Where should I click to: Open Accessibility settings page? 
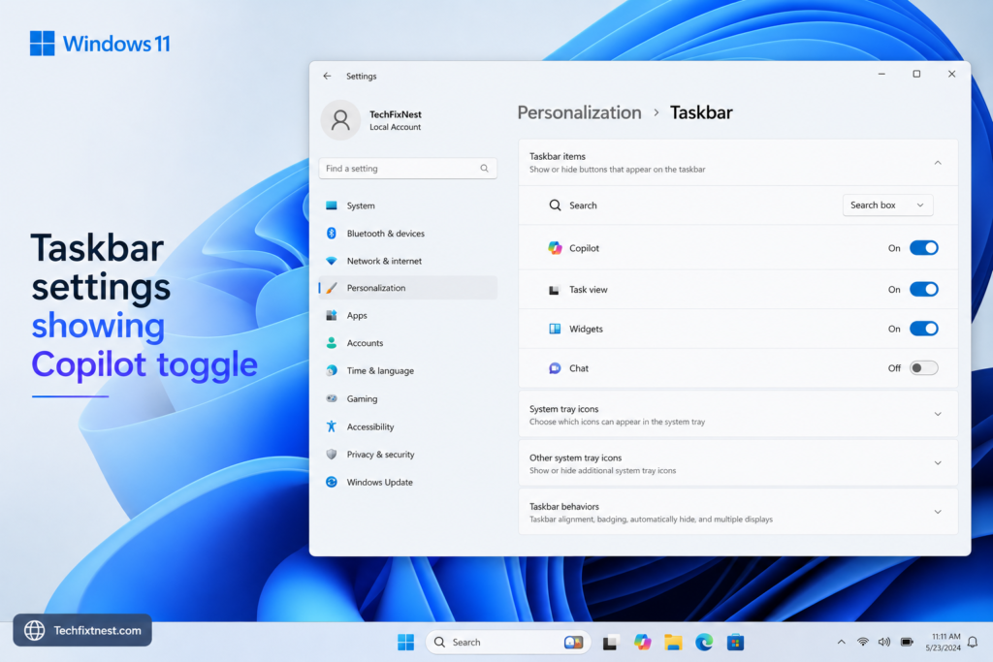pyautogui.click(x=408, y=426)
